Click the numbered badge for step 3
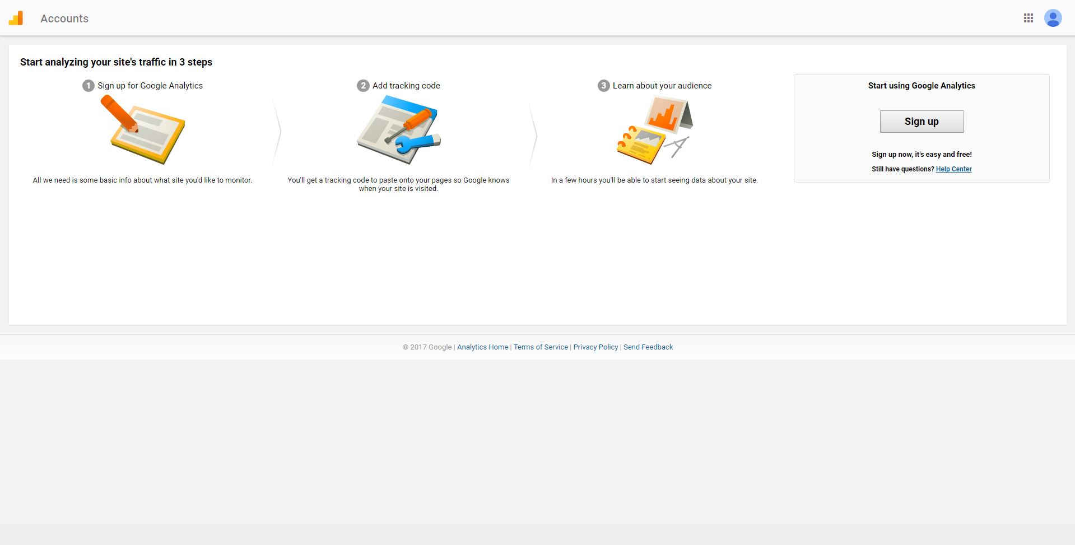This screenshot has width=1075, height=545. click(x=603, y=86)
